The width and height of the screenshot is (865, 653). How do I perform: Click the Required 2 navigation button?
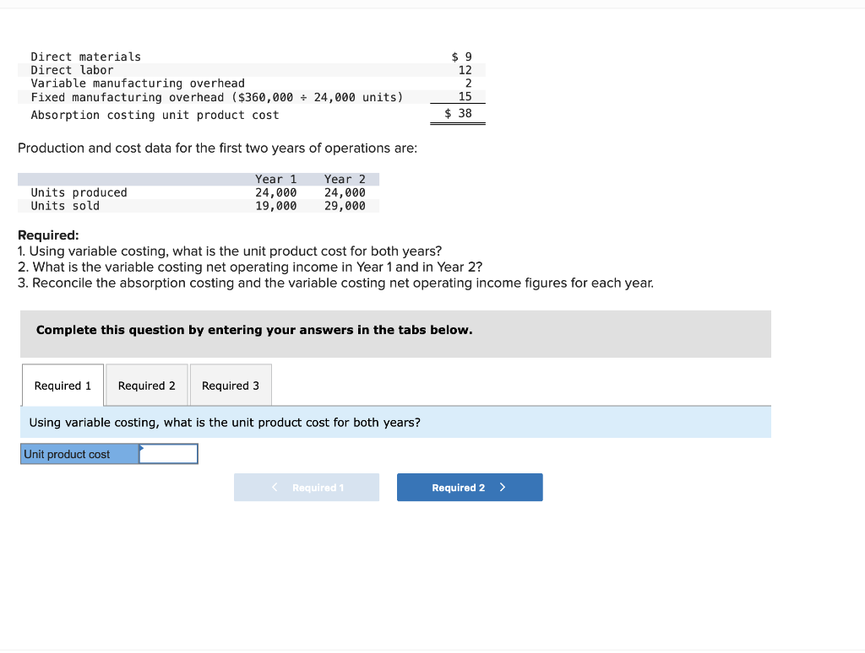[x=470, y=487]
